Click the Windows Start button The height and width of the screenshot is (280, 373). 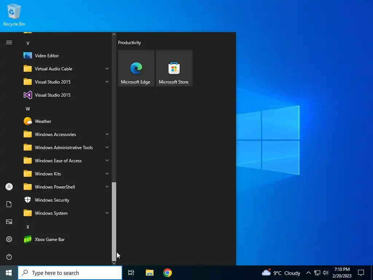9,273
